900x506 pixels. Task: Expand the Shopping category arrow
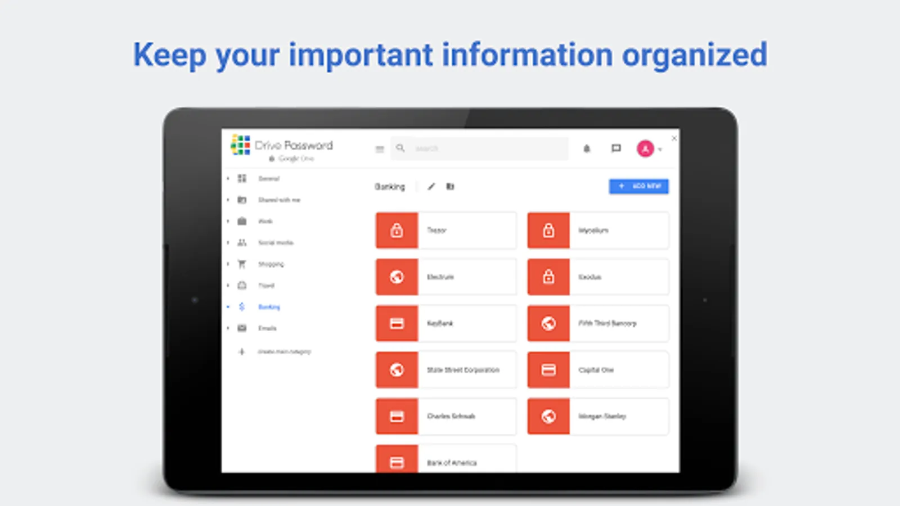pyautogui.click(x=228, y=264)
